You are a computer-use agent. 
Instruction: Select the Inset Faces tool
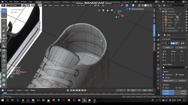pos(4,56)
